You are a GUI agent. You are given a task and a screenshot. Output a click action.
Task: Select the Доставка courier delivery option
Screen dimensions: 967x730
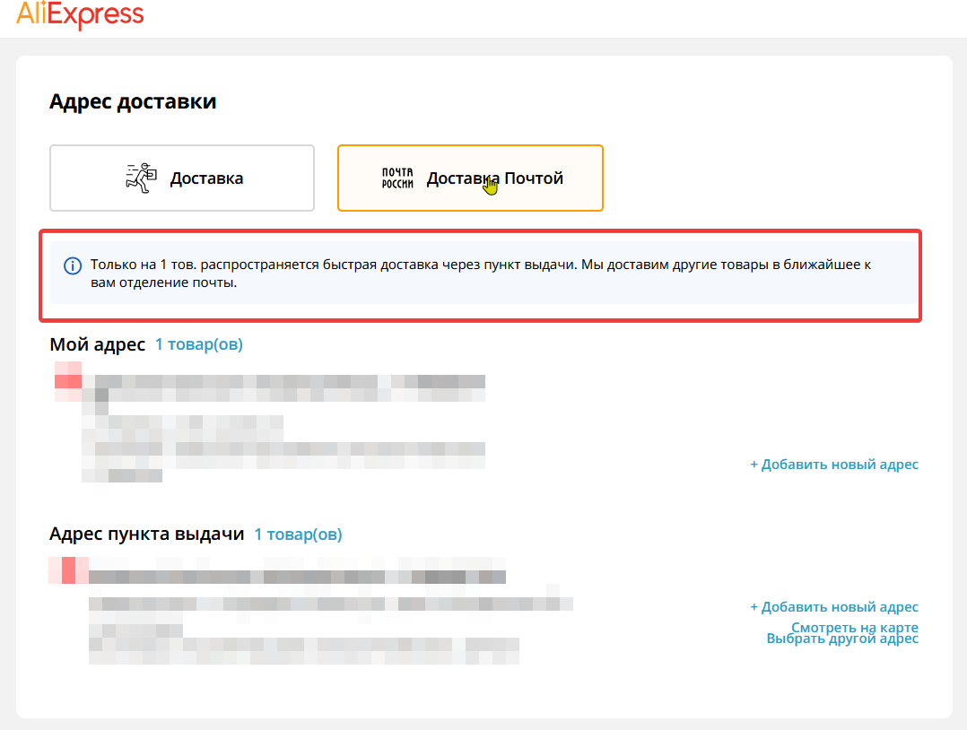(182, 178)
